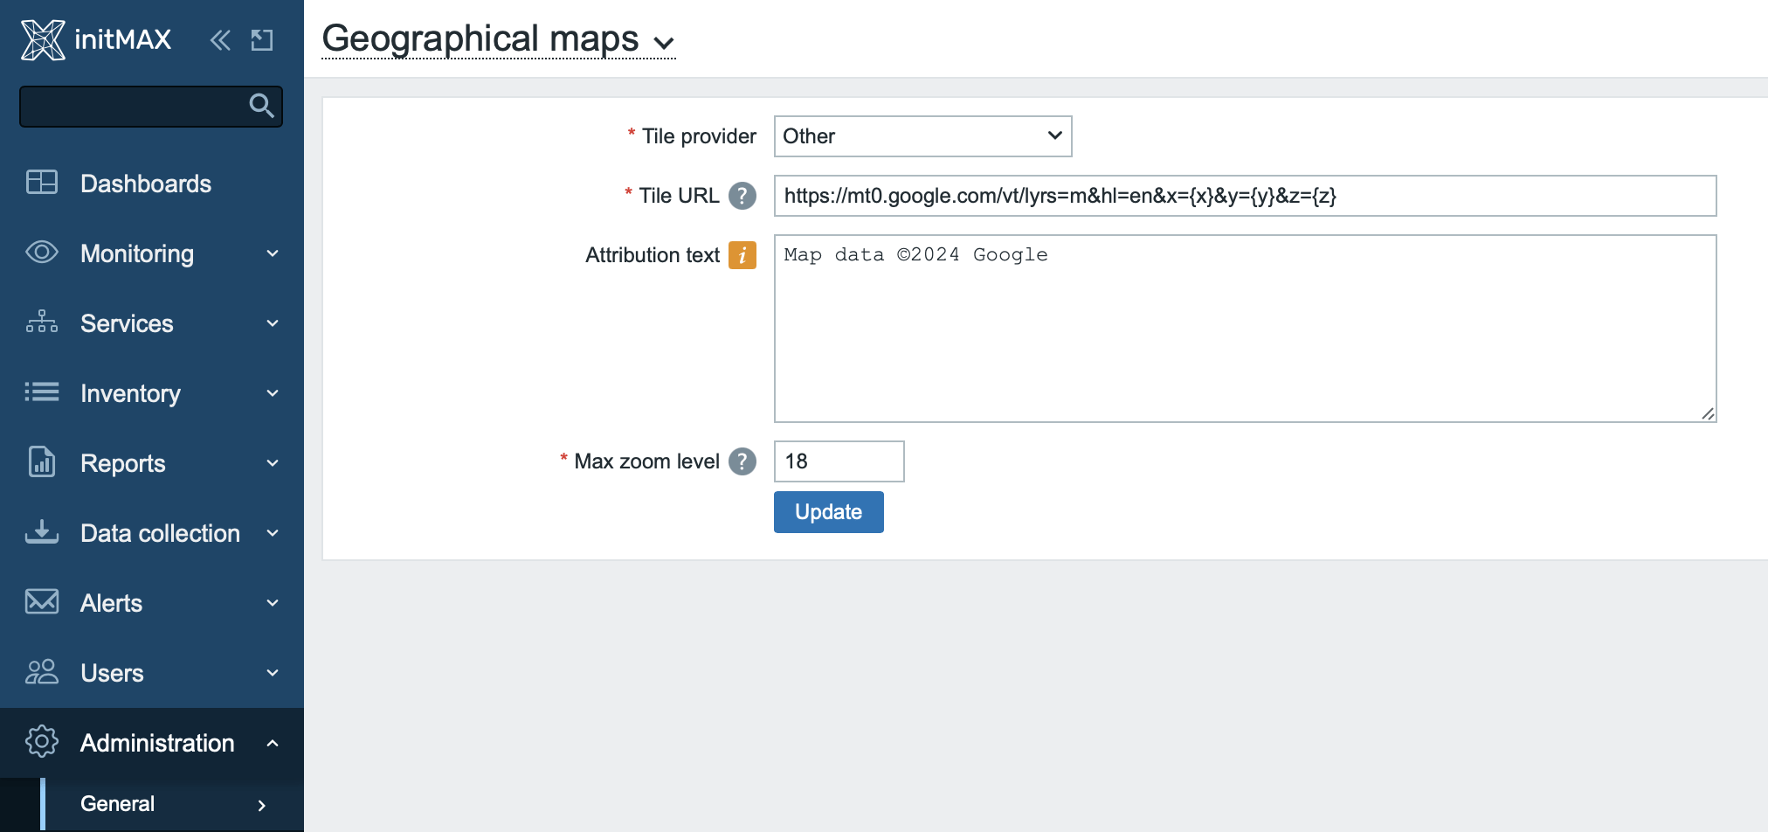Image resolution: width=1768 pixels, height=832 pixels.
Task: Focus the Max zoom level field
Action: point(839,461)
